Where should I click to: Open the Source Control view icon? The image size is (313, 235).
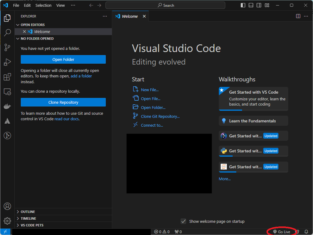tap(7, 47)
